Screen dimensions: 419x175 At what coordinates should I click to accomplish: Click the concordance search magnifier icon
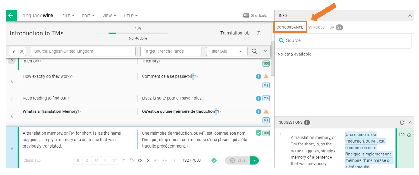[281, 40]
